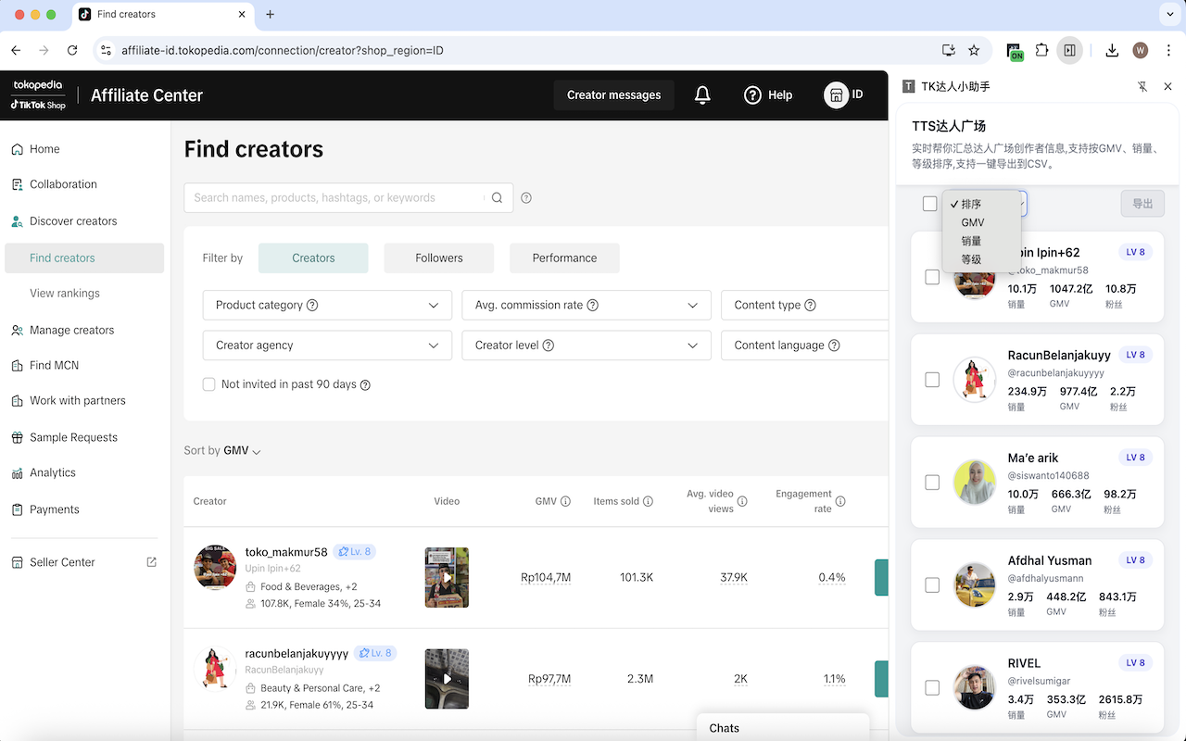Click the help icon beside search box
This screenshot has height=741, width=1186.
click(526, 197)
